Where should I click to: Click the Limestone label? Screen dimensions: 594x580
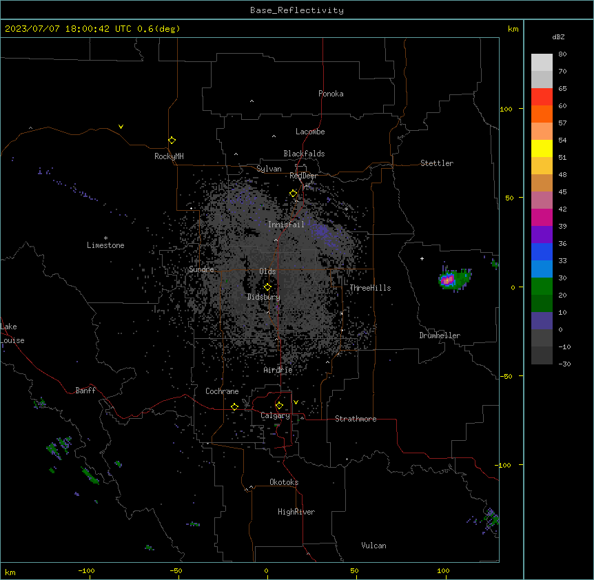coord(105,245)
